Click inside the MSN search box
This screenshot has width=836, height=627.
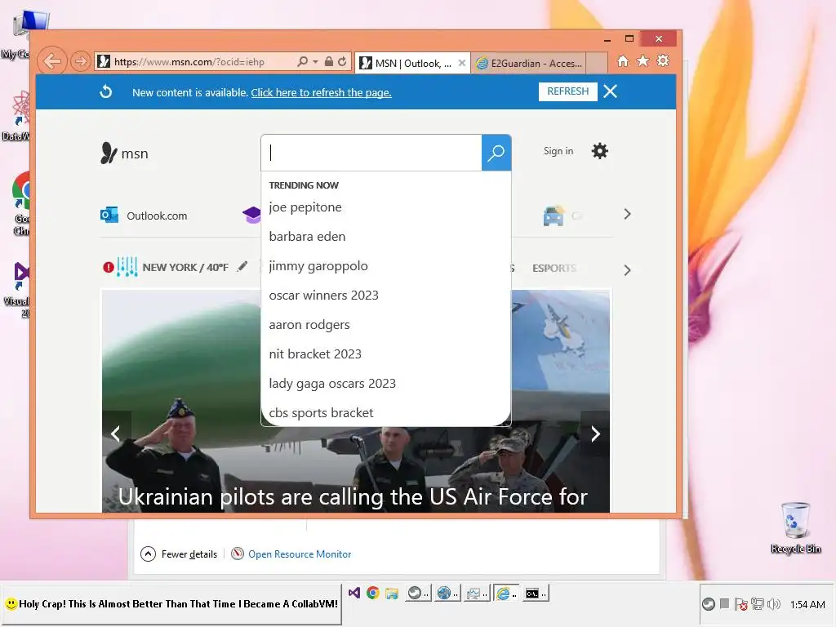point(371,153)
